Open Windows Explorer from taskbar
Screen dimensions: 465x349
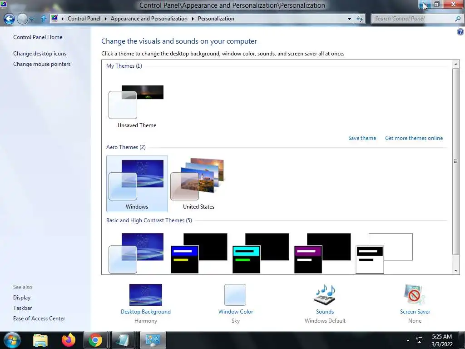coord(40,340)
